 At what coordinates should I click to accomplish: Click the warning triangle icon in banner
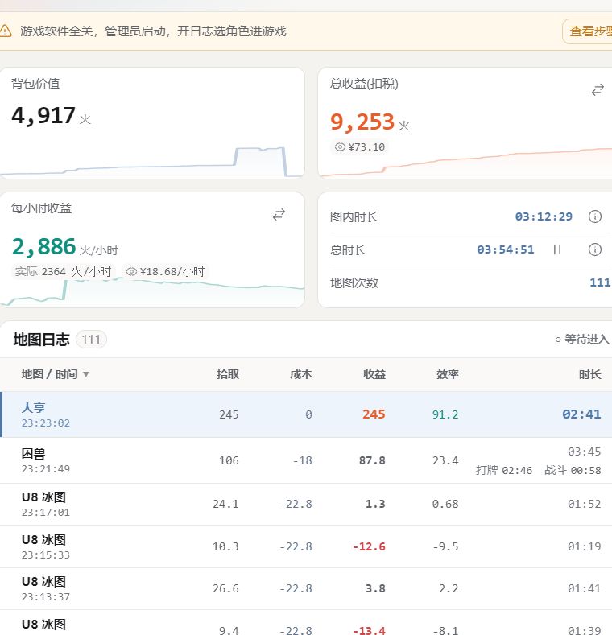(6, 31)
